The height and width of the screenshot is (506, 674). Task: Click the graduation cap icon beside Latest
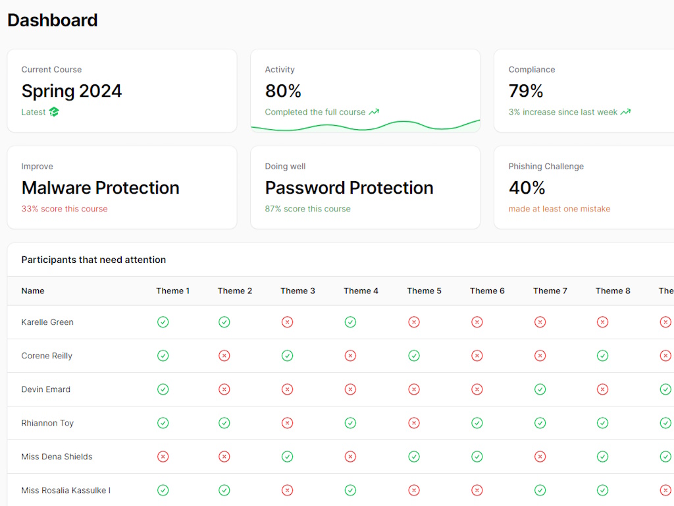[54, 112]
